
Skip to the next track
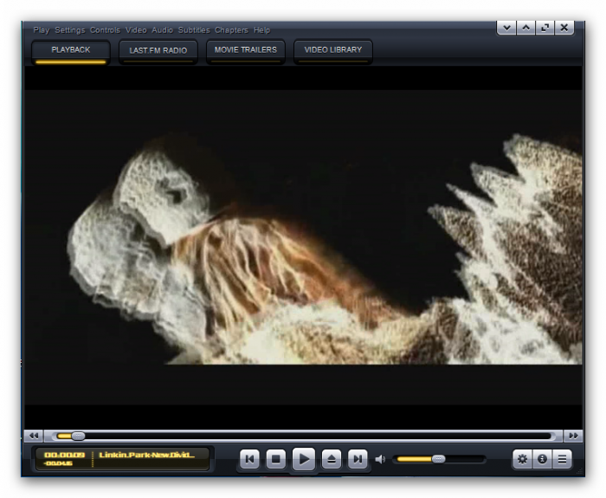point(358,459)
